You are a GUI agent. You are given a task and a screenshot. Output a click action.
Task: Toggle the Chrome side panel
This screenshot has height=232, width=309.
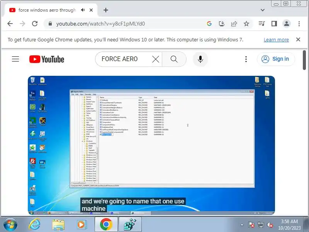[x=274, y=24]
